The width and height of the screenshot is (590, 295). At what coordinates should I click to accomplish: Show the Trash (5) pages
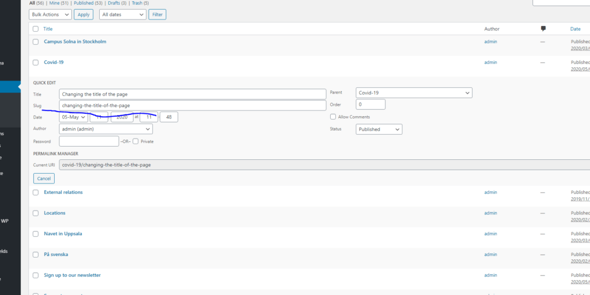tap(139, 3)
